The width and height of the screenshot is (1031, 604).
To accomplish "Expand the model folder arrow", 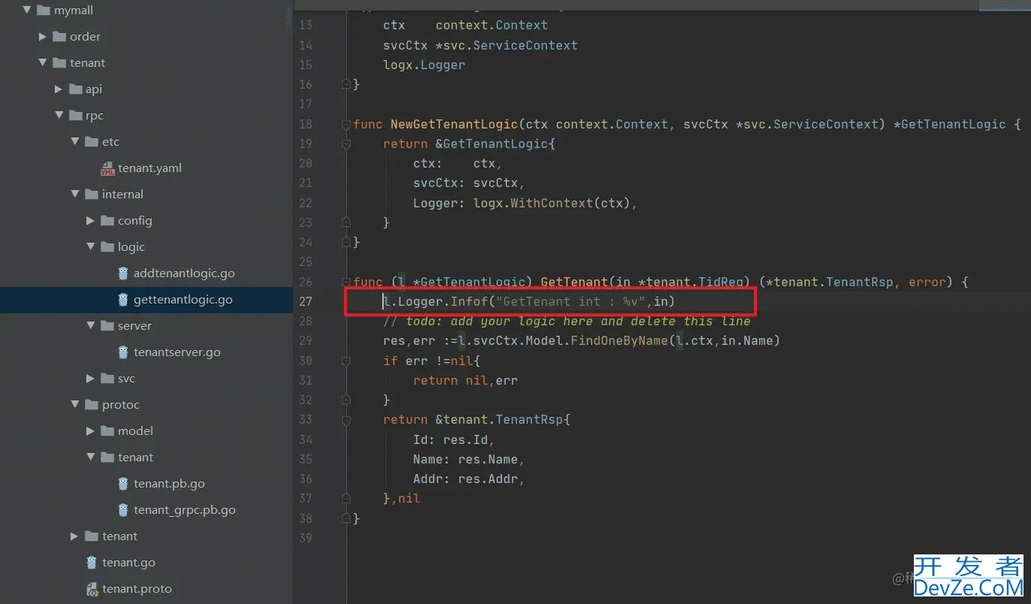I will pos(90,431).
